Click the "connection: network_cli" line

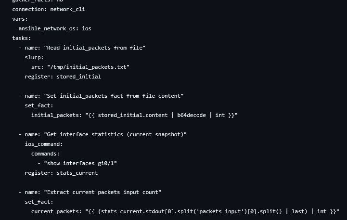(49, 9)
